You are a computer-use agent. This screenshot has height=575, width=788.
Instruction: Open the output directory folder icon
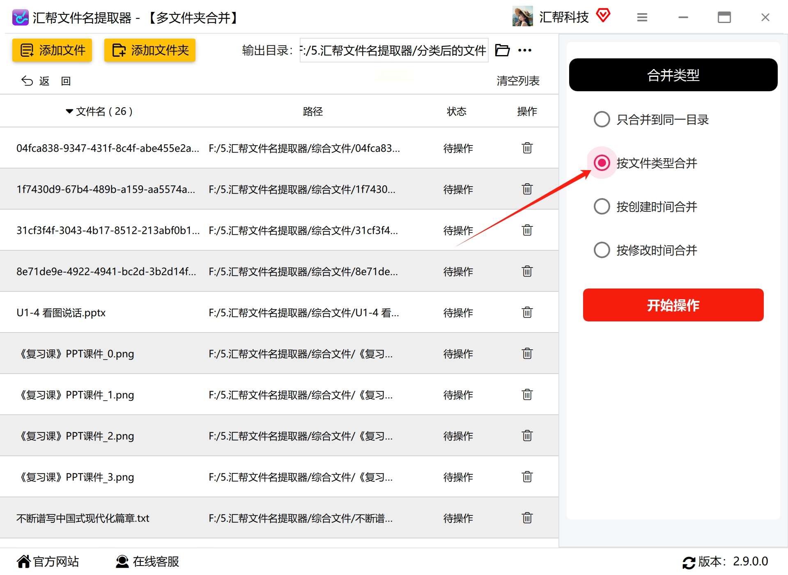pos(502,50)
